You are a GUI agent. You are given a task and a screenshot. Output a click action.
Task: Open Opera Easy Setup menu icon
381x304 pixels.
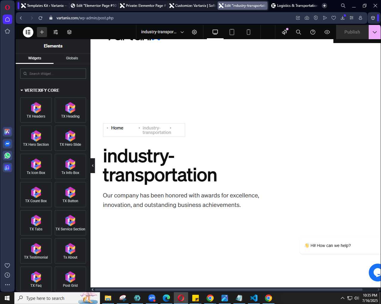click(x=352, y=18)
